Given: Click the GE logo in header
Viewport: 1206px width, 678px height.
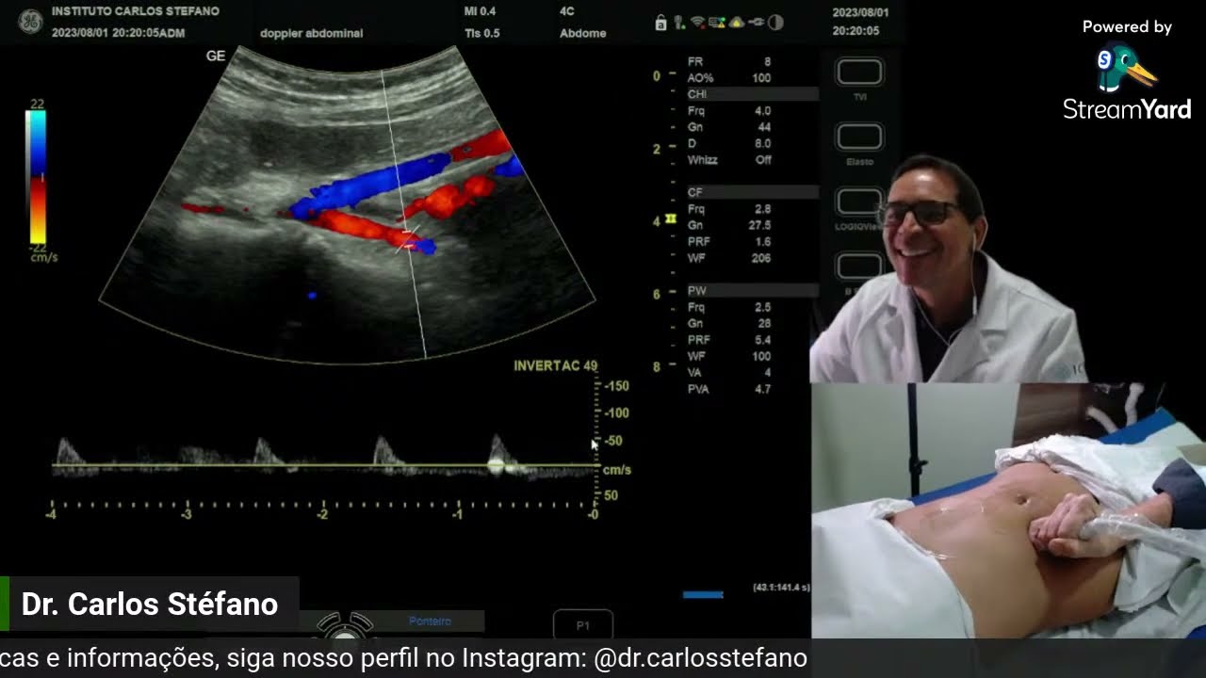Looking at the screenshot, I should [x=29, y=21].
